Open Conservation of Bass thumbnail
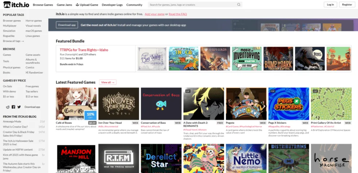The width and height of the screenshot is (358, 173). pyautogui.click(x=161, y=104)
